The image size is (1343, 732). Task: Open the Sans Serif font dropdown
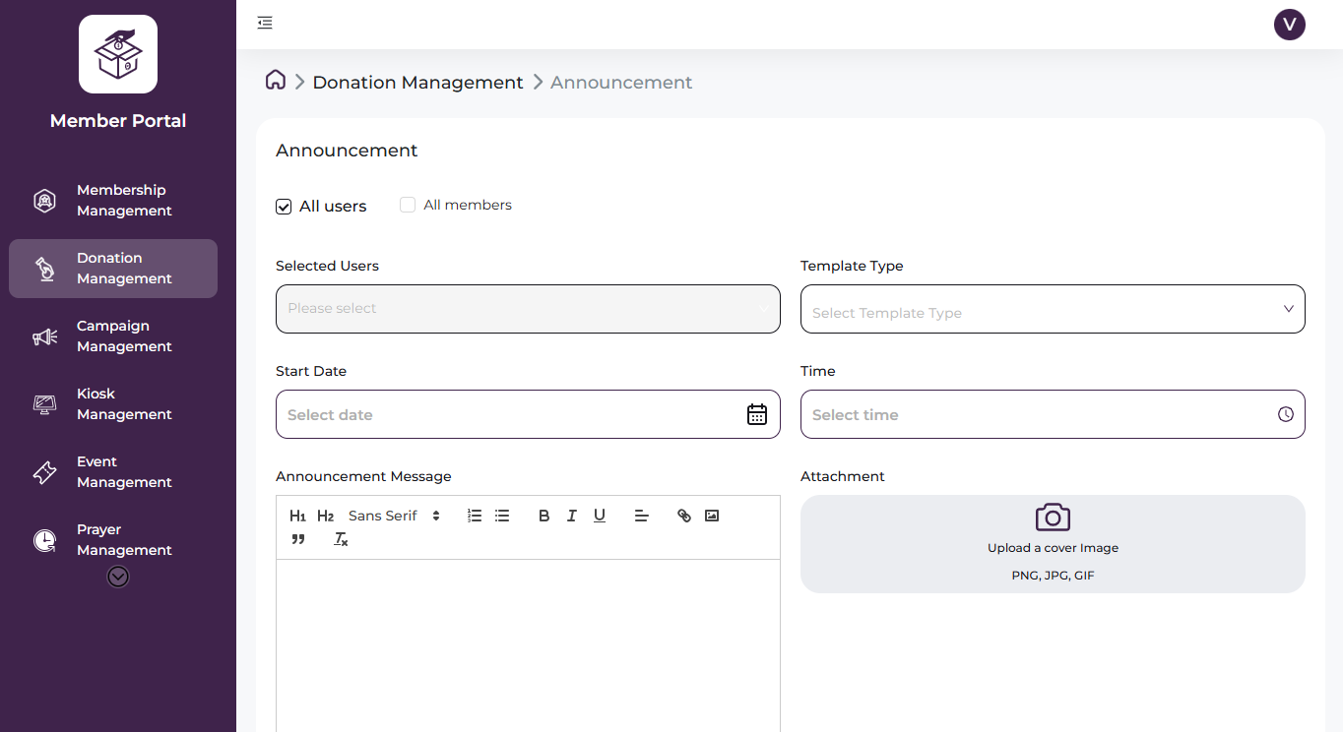click(390, 515)
